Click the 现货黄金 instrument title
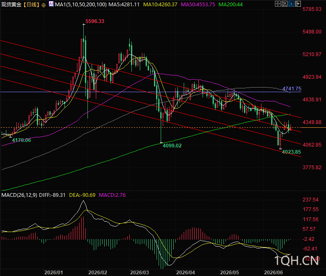This screenshot has width=326, height=276. [11, 4]
